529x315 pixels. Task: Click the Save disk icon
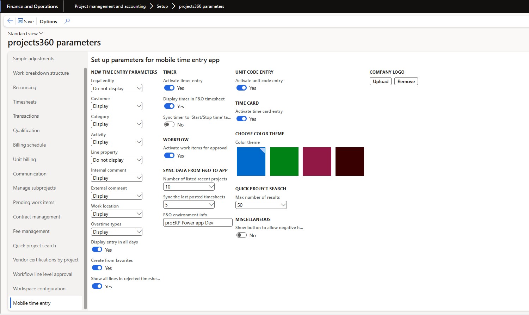[20, 21]
